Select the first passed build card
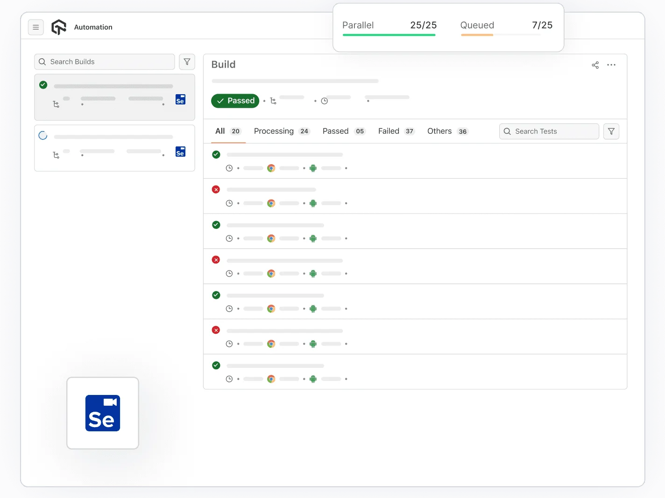 (114, 97)
